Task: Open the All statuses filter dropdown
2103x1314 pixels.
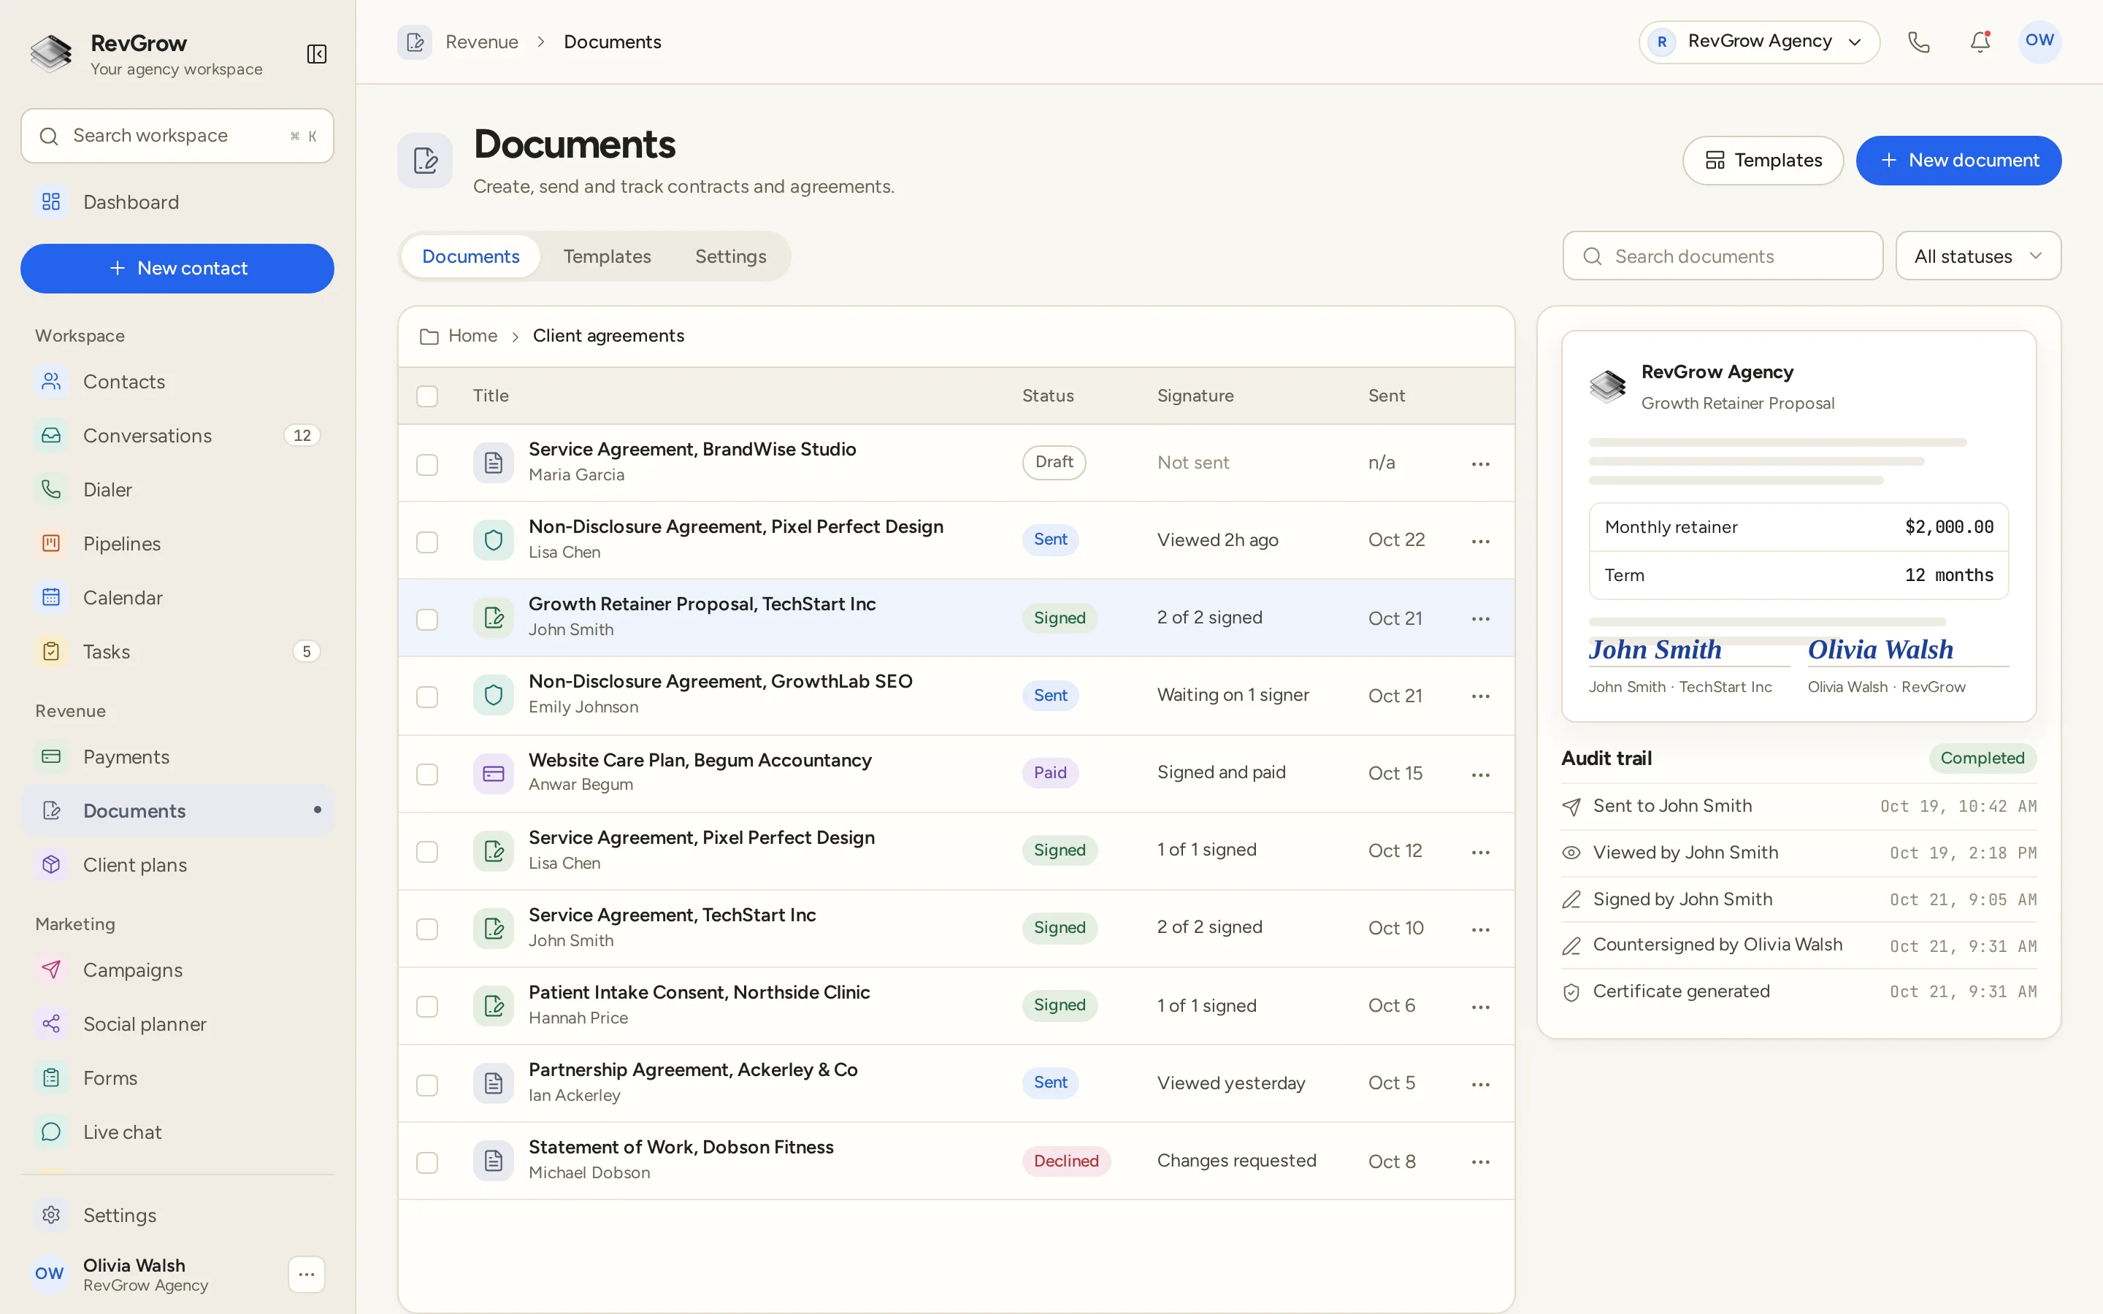Action: point(1978,256)
